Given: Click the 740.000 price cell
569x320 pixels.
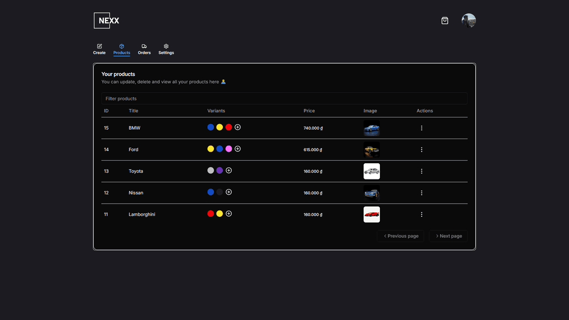Looking at the screenshot, I should pyautogui.click(x=313, y=128).
